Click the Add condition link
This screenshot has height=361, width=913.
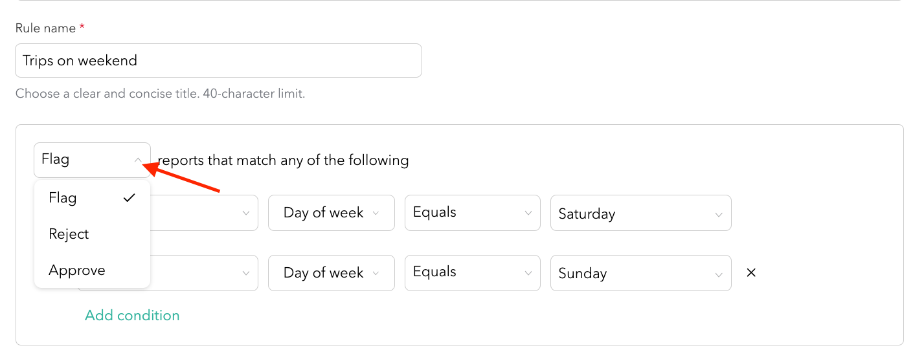point(132,316)
